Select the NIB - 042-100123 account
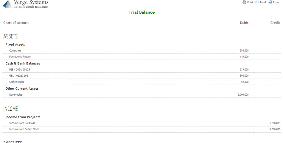The width and height of the screenshot is (283, 143). (20, 69)
